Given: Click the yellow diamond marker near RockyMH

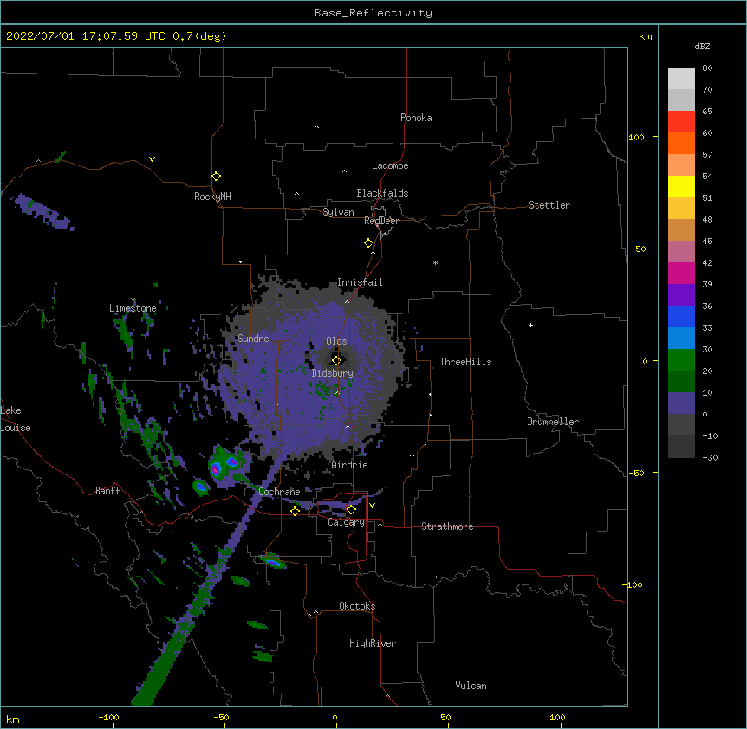Looking at the screenshot, I should (x=217, y=177).
